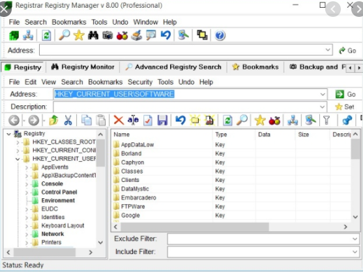363x273 pixels.
Task: Open the Exclude Filter dropdown
Action: [355, 239]
